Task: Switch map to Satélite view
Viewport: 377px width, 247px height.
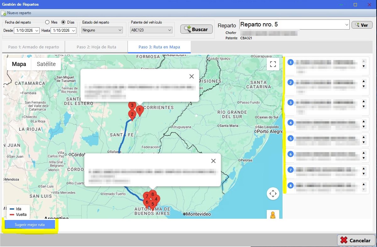Action: [46, 64]
